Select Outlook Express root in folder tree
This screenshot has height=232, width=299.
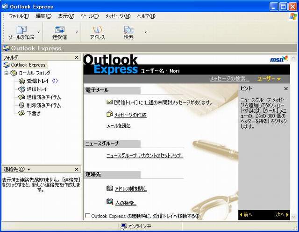28,65
